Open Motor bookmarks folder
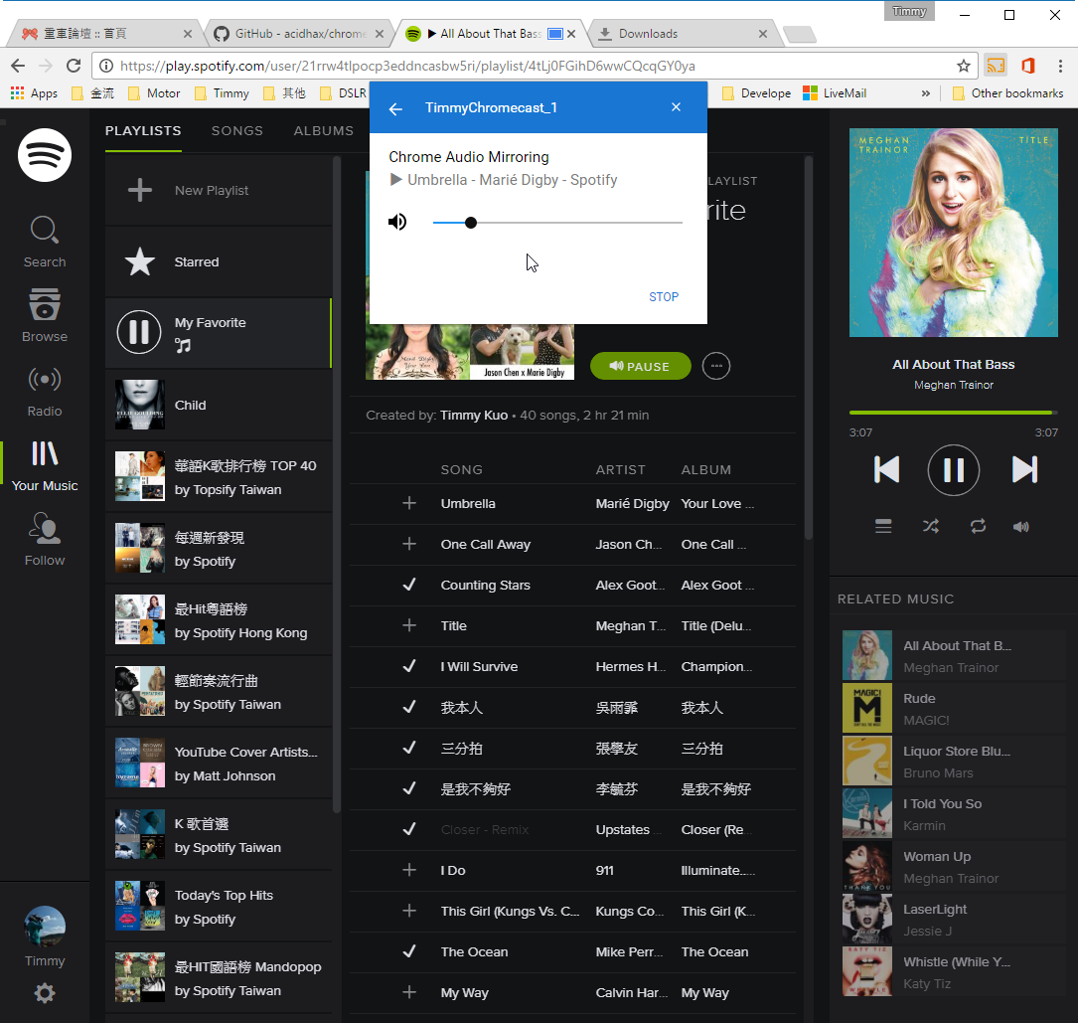 [x=154, y=92]
